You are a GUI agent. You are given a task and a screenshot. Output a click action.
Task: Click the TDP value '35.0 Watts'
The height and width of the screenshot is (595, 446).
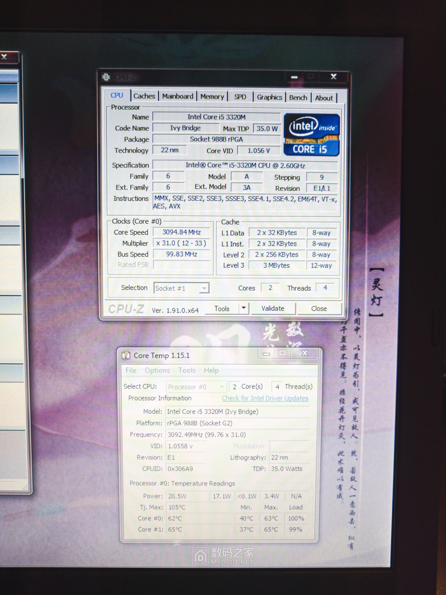pos(290,469)
